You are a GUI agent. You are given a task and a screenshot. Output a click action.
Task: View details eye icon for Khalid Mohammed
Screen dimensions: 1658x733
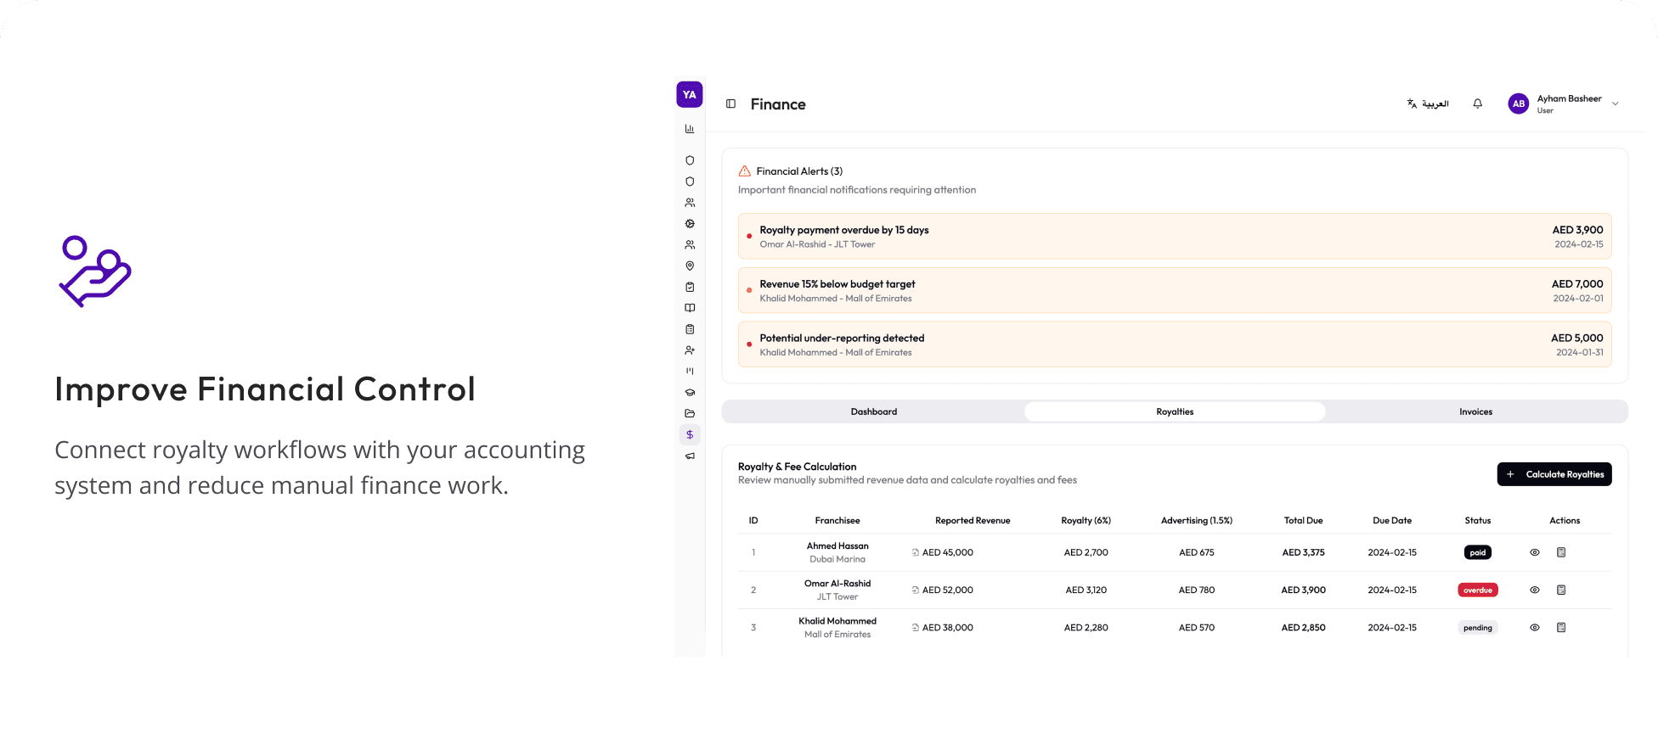click(1535, 628)
